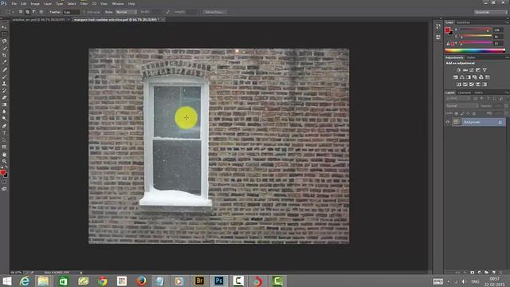Switch to the first document tab
Viewport: 510px width, 287px height.
(x=38, y=19)
